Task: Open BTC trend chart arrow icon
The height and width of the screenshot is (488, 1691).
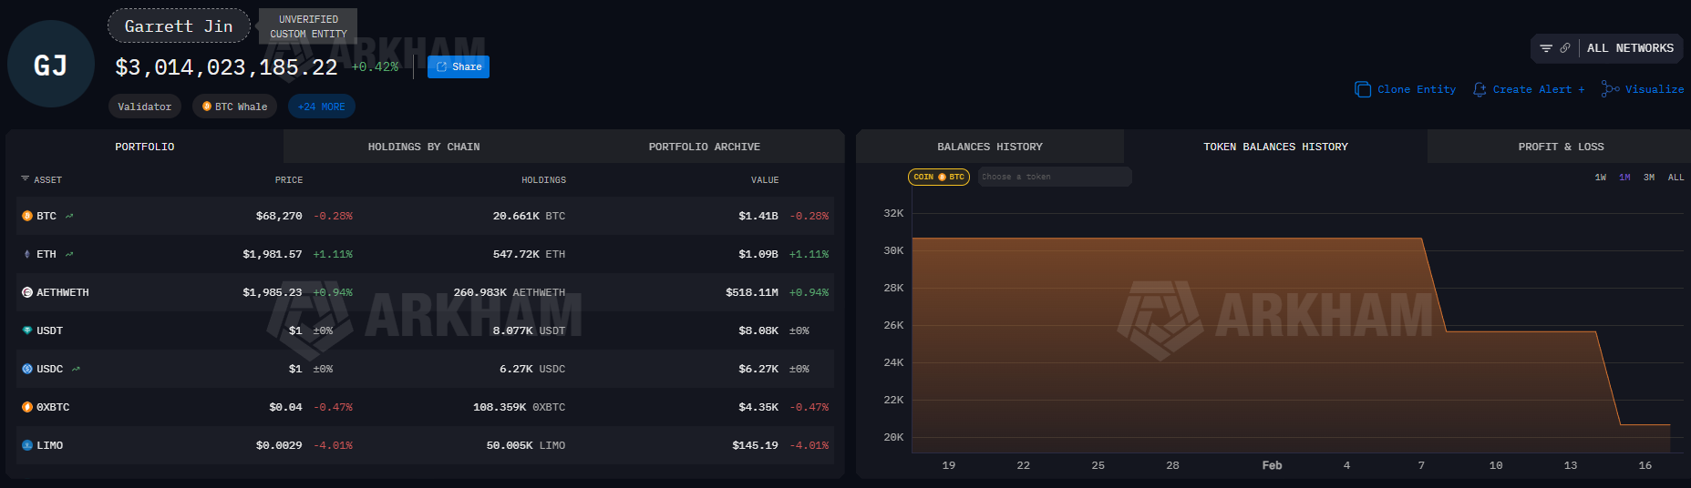Action: pos(69,216)
